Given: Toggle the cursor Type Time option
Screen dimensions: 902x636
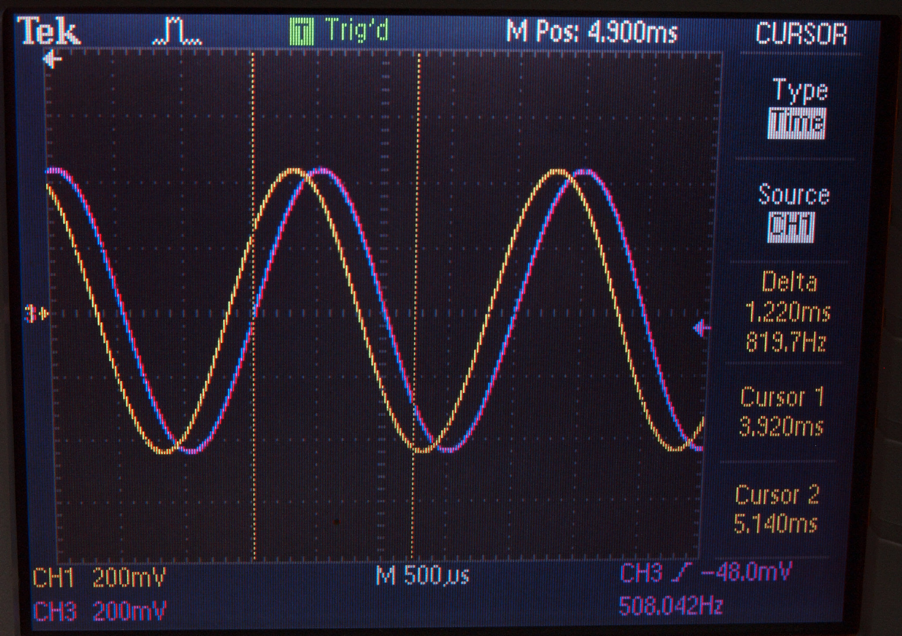Looking at the screenshot, I should click(796, 124).
